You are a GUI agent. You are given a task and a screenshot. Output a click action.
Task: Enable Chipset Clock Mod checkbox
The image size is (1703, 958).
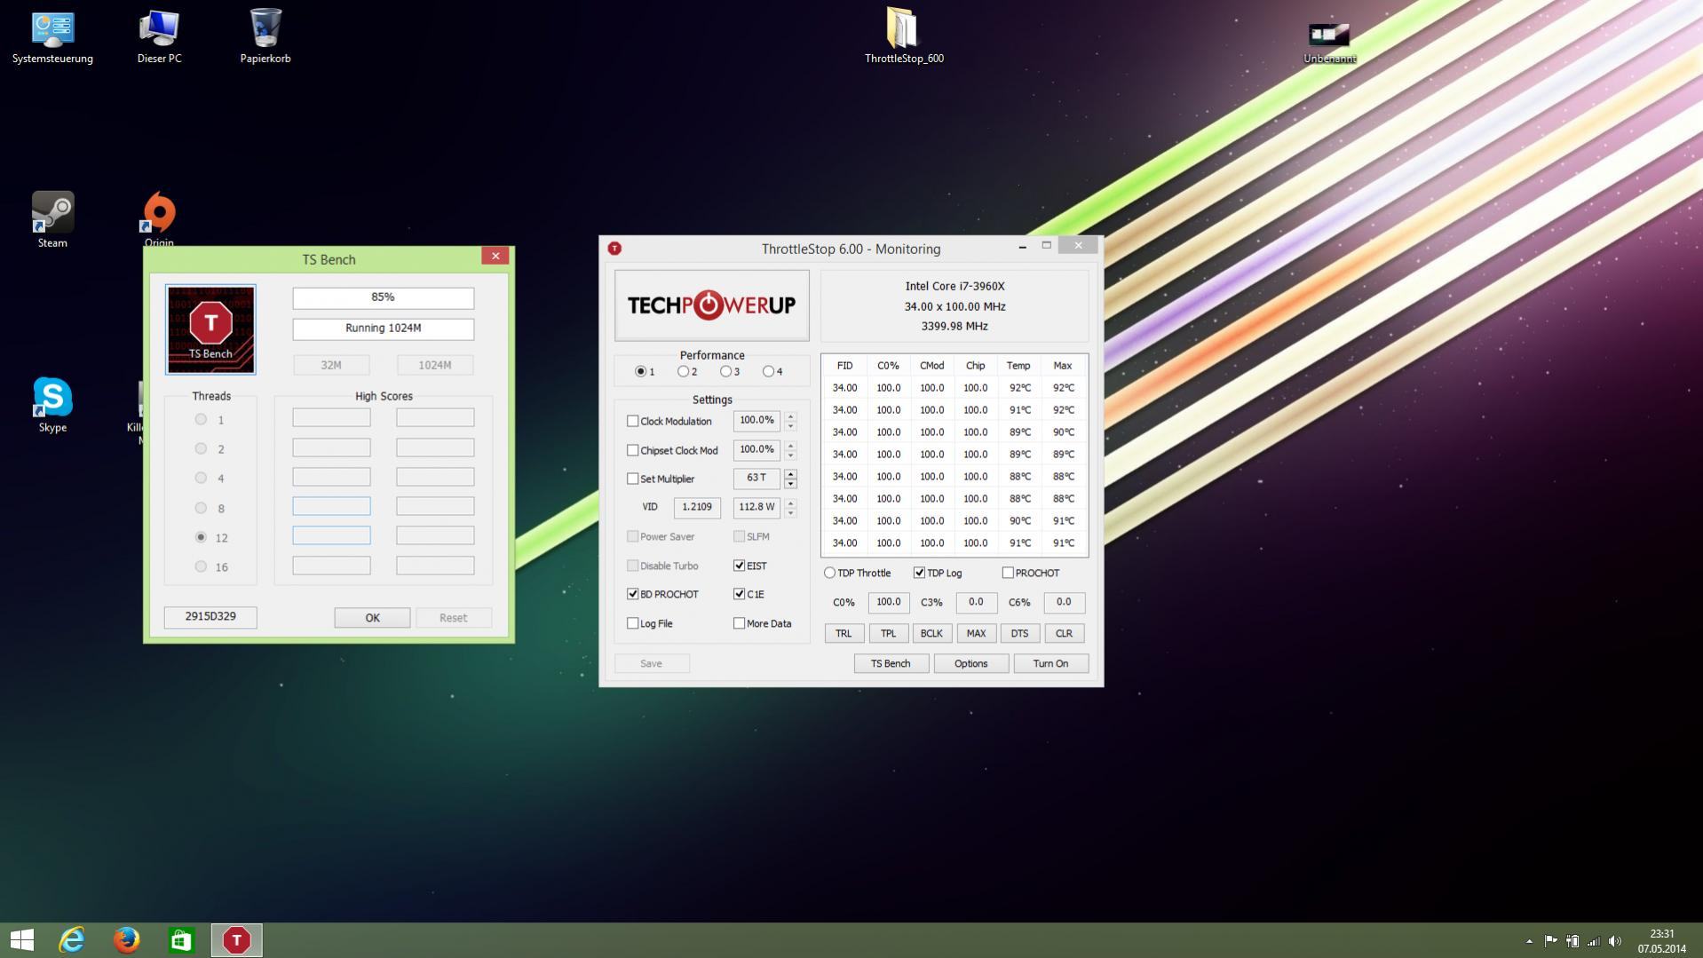coord(633,450)
